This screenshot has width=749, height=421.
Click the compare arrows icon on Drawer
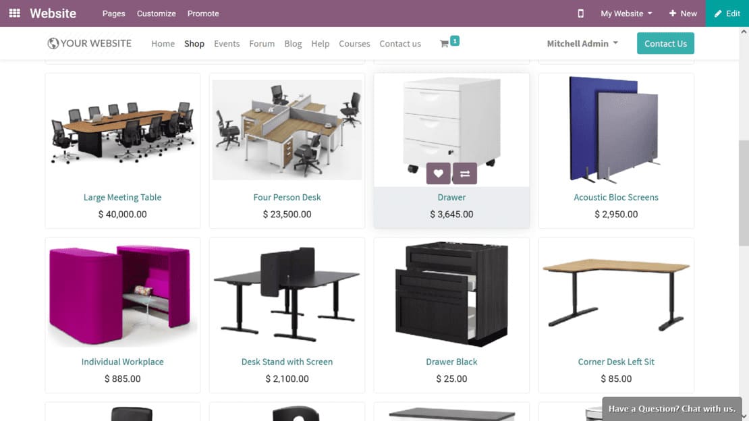[465, 173]
